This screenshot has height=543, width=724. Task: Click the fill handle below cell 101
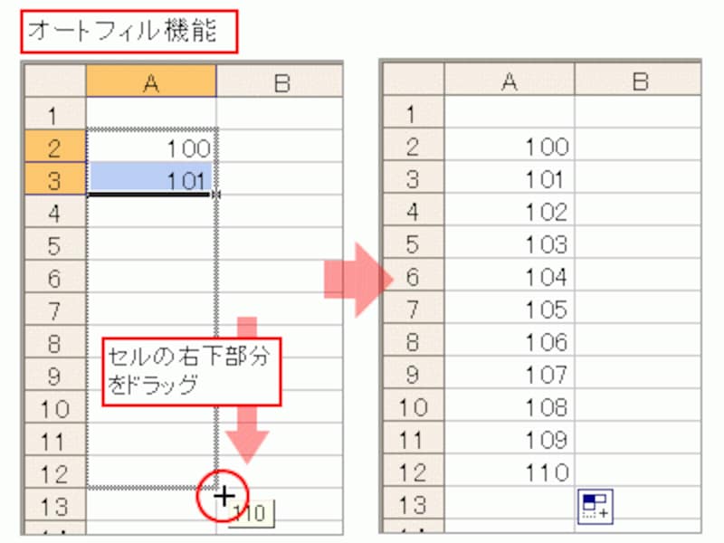(215, 195)
